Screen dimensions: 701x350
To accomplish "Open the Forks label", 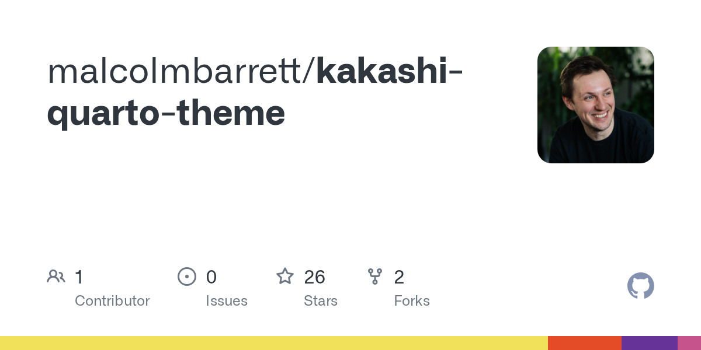I will [412, 301].
